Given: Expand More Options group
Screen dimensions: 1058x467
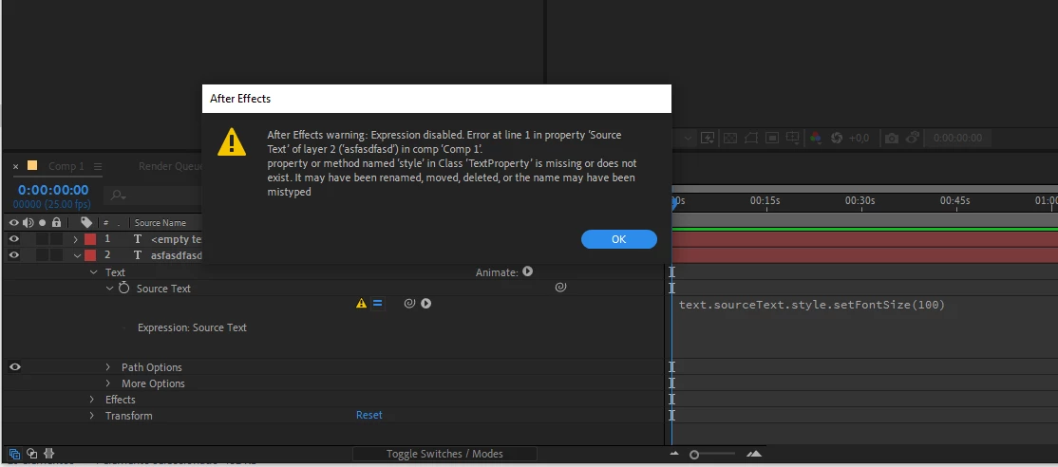Looking at the screenshot, I should pos(108,383).
